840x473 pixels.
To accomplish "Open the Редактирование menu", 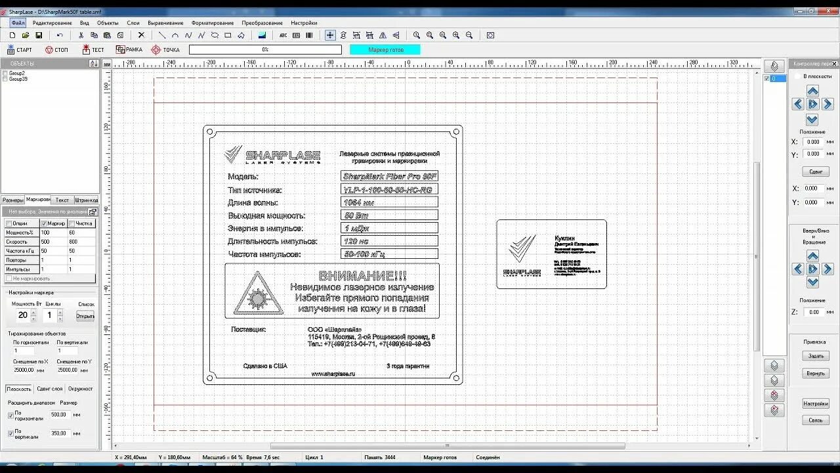I will click(52, 22).
